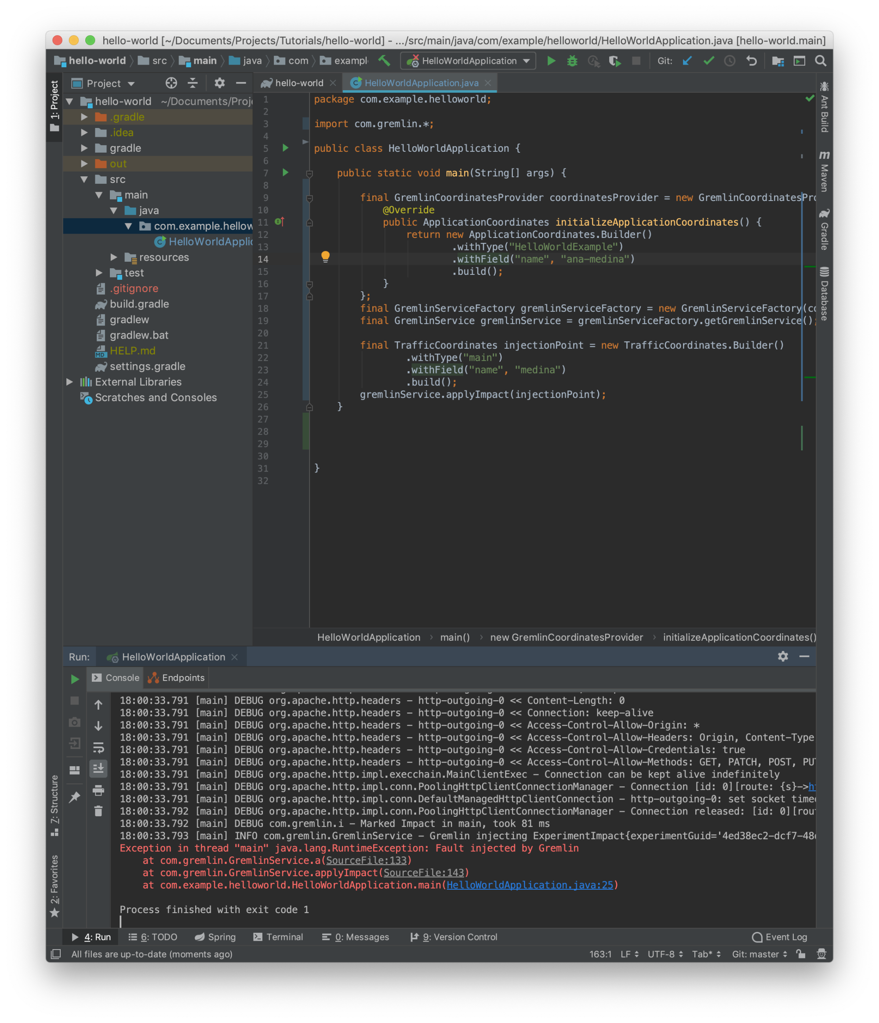Run HelloWorldApplication from the top toolbar

(x=551, y=61)
